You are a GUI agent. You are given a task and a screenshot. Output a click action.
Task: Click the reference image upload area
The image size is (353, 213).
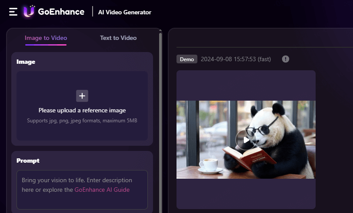pyautogui.click(x=82, y=106)
